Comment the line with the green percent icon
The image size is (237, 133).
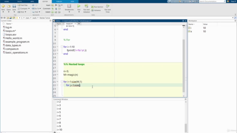pyautogui.click(x=53, y=8)
